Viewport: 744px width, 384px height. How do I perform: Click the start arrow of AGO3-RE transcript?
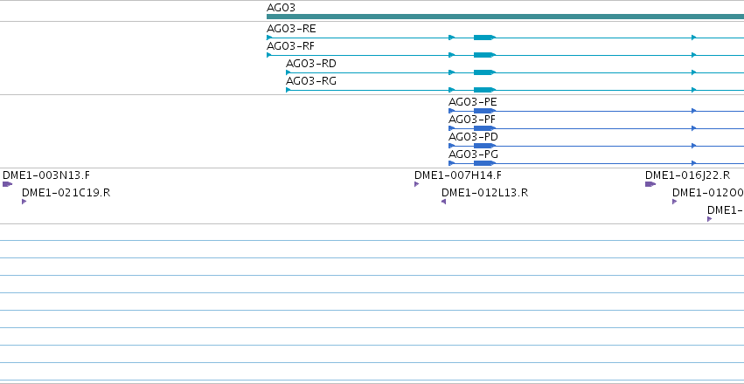tap(269, 38)
